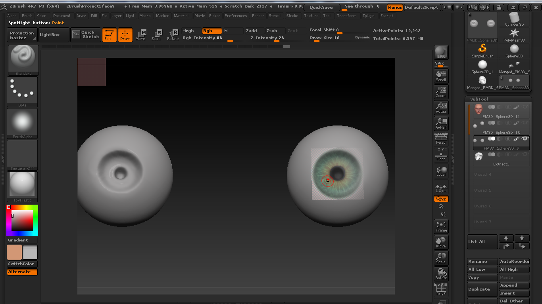Adjust the Draw Size slider
Viewport: 542px width, 304px height.
[340, 38]
